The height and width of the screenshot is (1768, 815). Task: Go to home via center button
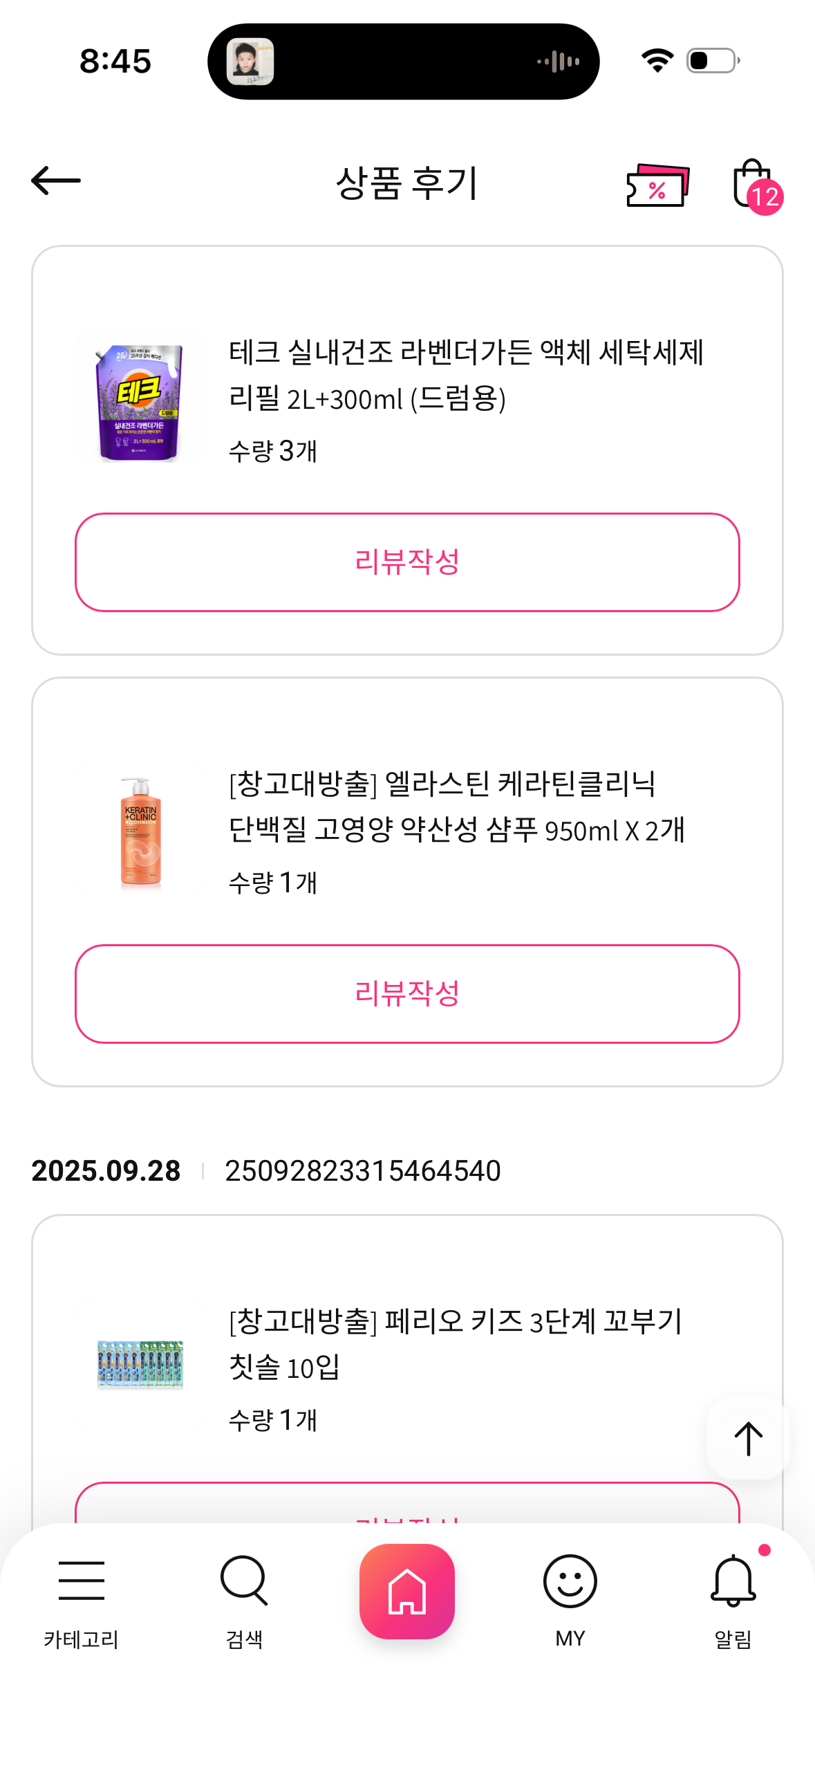tap(407, 1591)
